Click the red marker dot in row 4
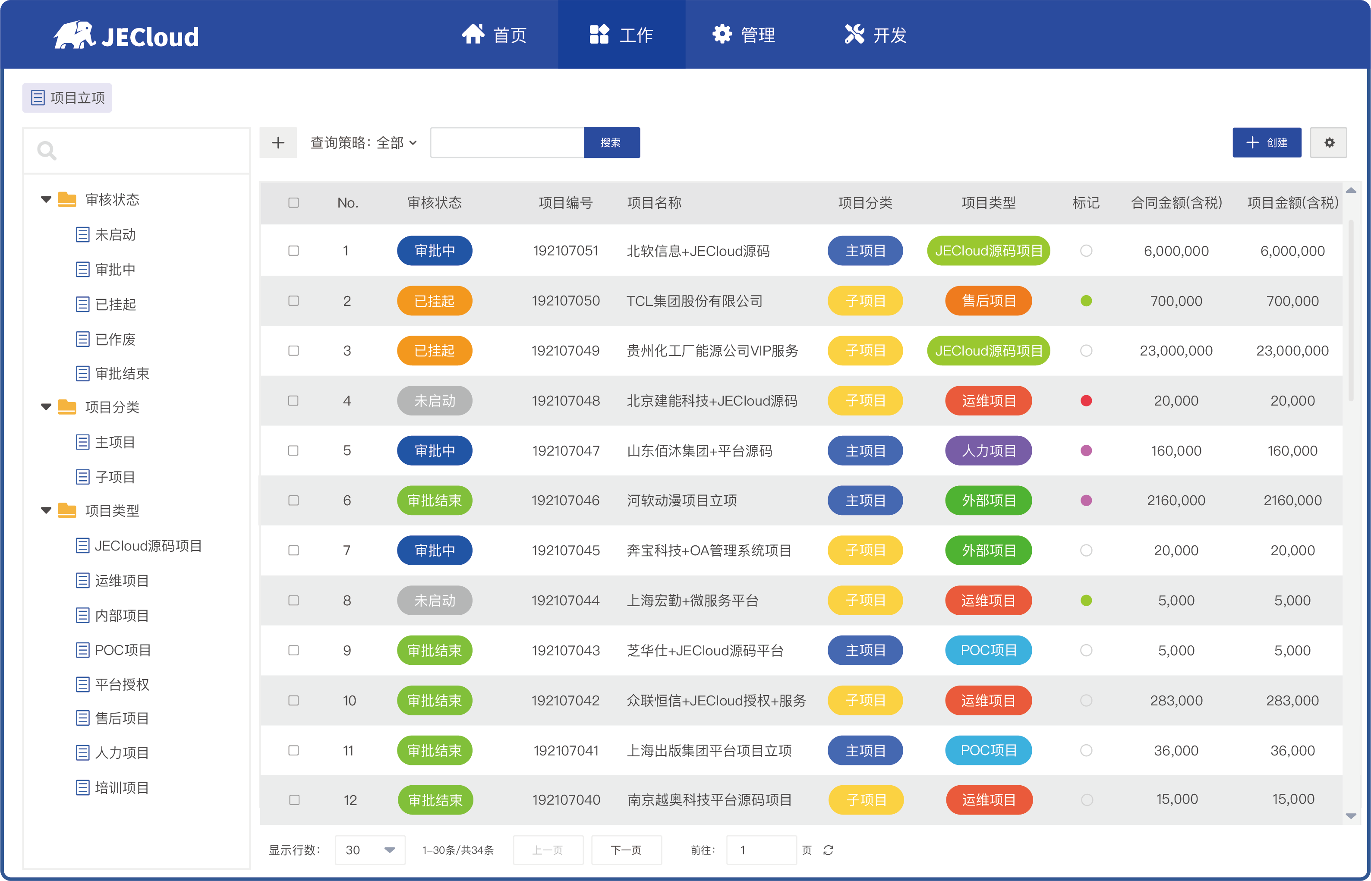The width and height of the screenshot is (1371, 881). click(x=1086, y=400)
